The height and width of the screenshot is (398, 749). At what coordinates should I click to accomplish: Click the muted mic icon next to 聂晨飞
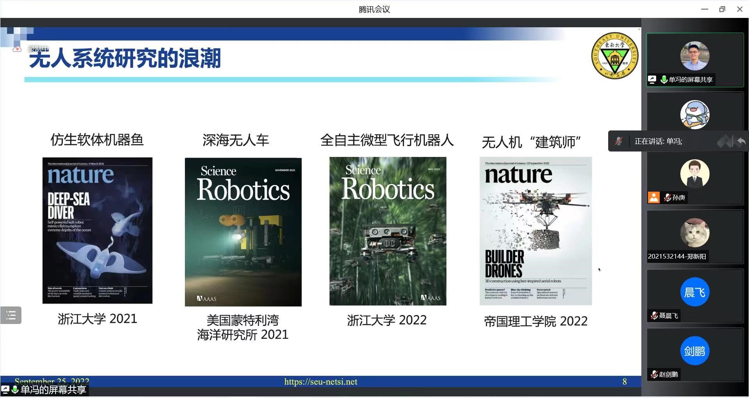click(654, 315)
